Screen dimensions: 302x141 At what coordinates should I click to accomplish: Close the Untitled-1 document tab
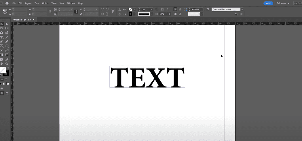(33, 20)
